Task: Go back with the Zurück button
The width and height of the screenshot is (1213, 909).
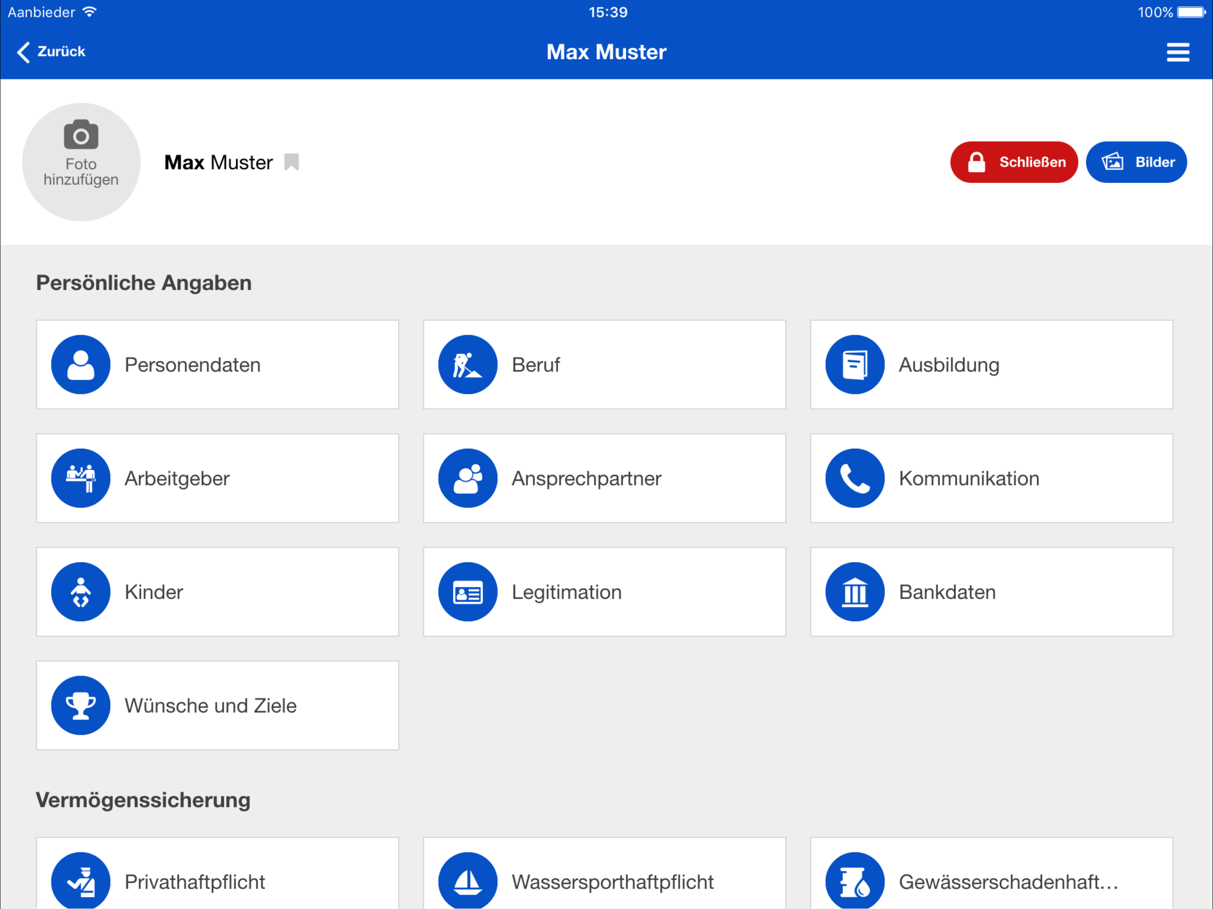Action: pos(52,52)
